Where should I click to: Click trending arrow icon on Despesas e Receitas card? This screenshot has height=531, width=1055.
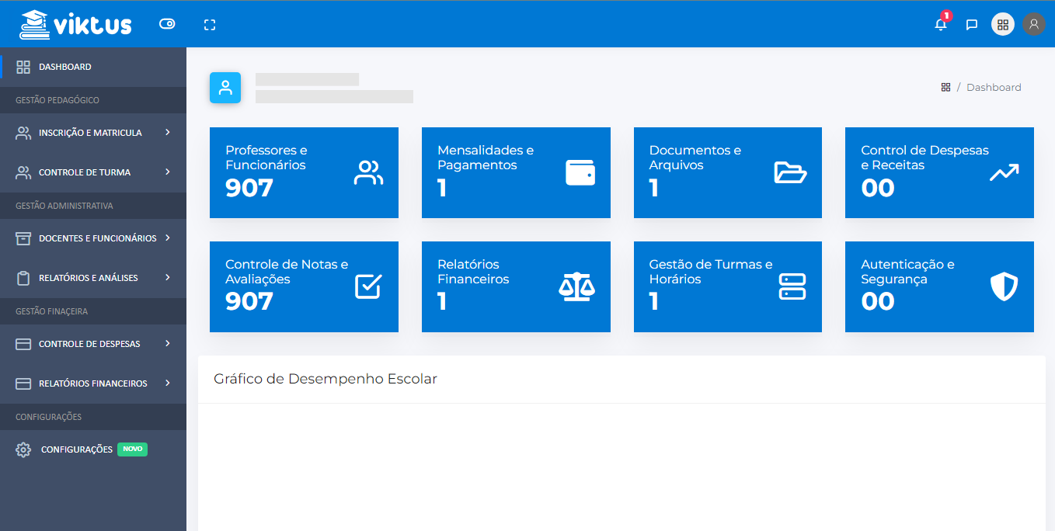click(x=1004, y=172)
